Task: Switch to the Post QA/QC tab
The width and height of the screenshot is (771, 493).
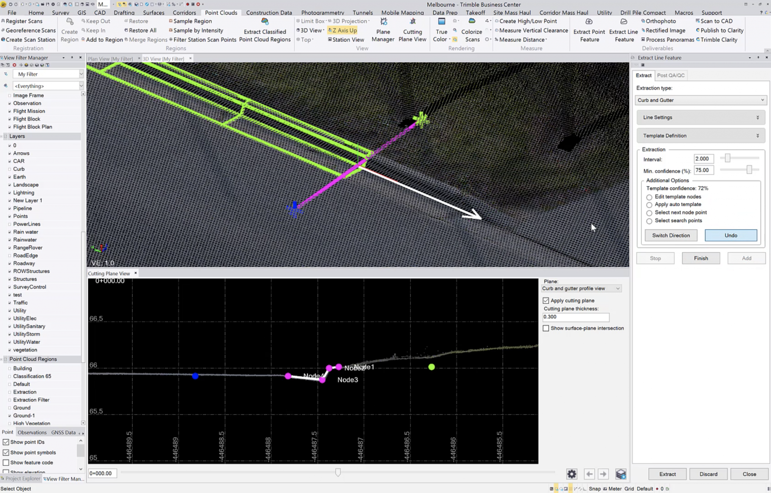Action: pos(670,75)
